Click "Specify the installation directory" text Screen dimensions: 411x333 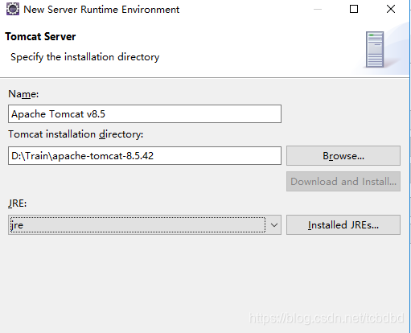[x=85, y=57]
